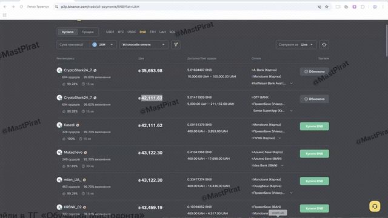Image resolution: width=388 pixels, height=218 pixels.
Task: Select the BTC crypto tab
Action: tap(121, 32)
